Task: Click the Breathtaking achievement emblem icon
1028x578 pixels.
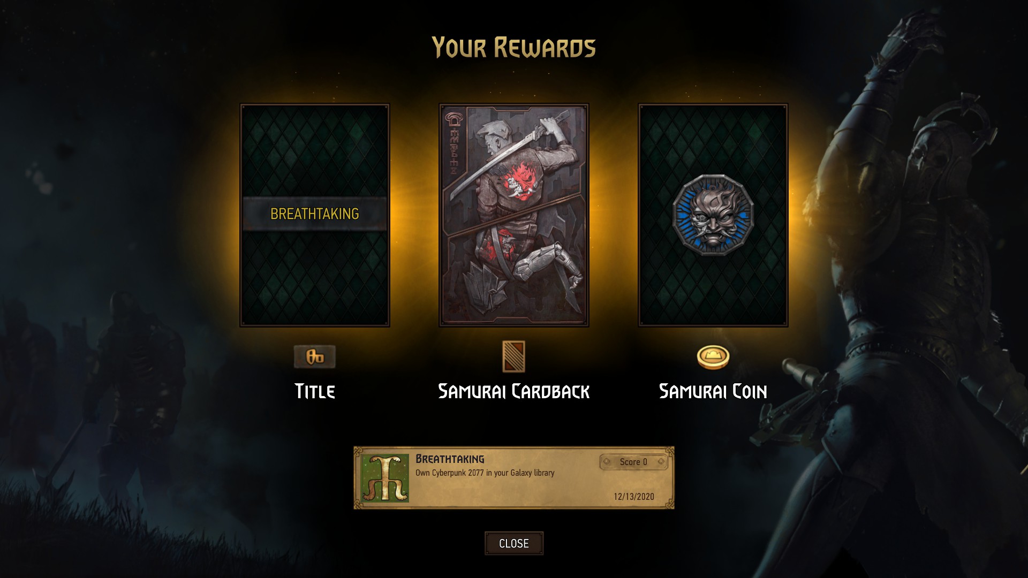Action: (x=385, y=478)
